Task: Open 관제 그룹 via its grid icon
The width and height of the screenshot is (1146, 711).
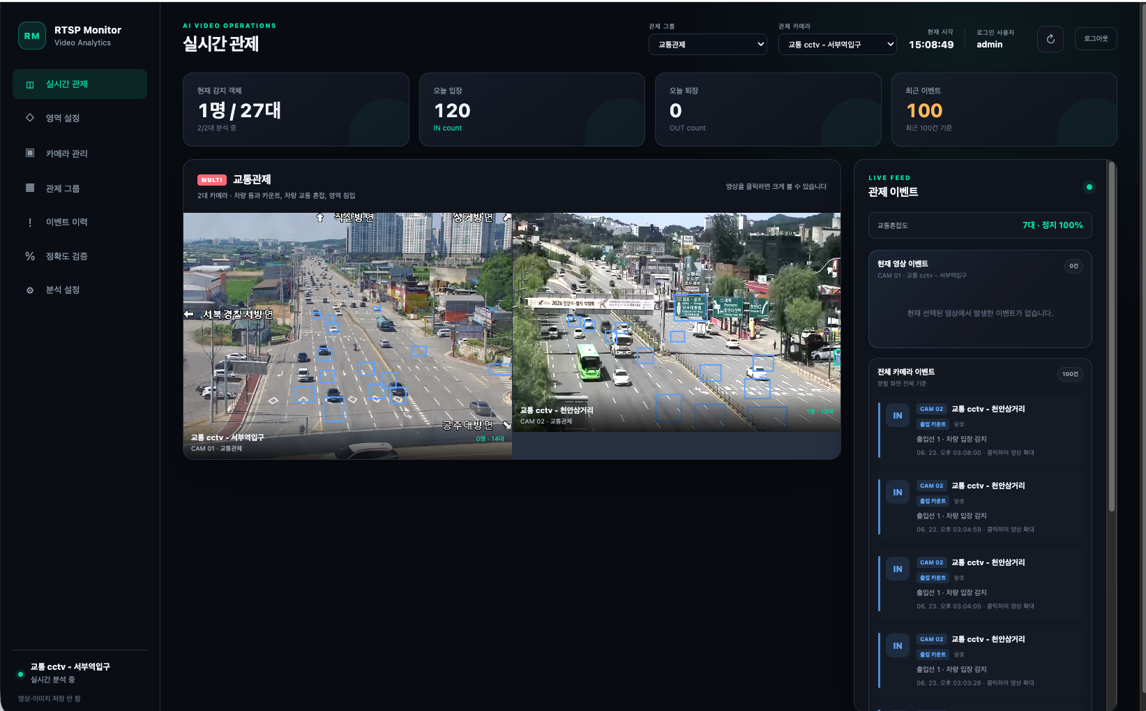Action: 30,188
